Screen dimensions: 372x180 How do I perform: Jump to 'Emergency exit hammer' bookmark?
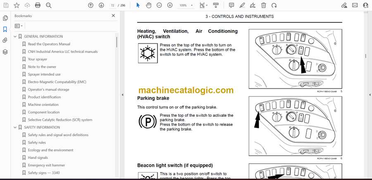point(46,165)
